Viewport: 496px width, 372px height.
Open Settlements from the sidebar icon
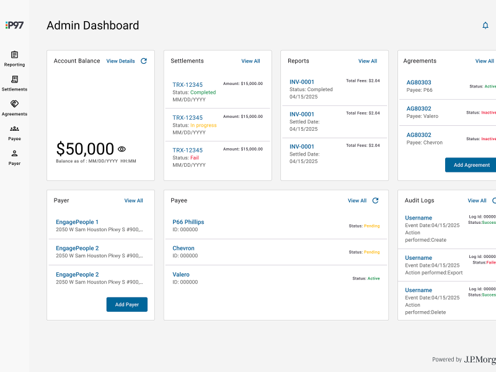14,82
